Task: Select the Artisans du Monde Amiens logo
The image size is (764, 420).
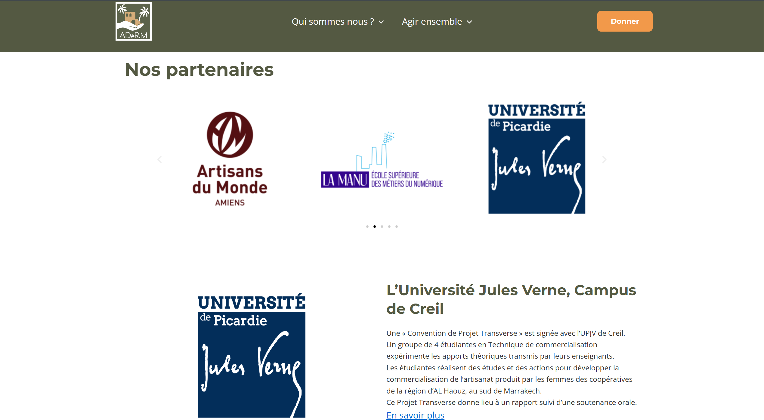Action: (x=230, y=159)
